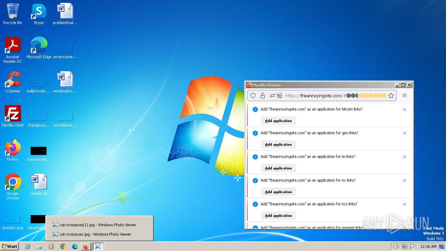Click the blocked autoplay icon in address bar
The width and height of the screenshot is (446, 251).
pos(279,96)
